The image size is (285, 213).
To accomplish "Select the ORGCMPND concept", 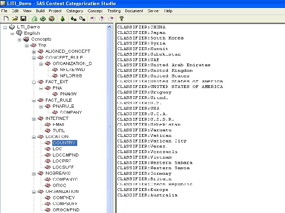I will [x=66, y=209].
